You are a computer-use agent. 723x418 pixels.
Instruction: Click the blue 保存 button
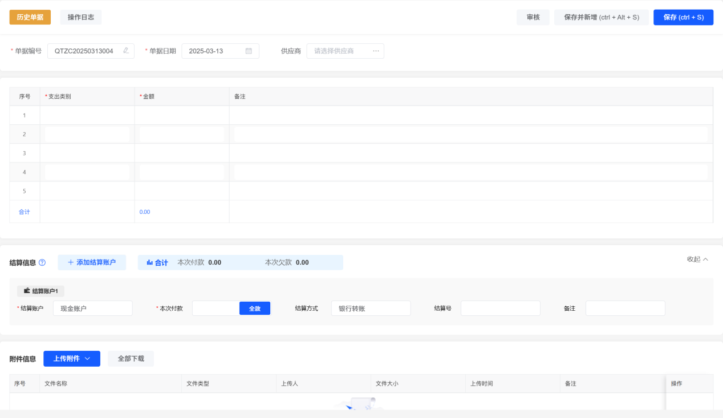tap(683, 17)
